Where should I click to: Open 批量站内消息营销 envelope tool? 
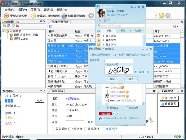33,16
